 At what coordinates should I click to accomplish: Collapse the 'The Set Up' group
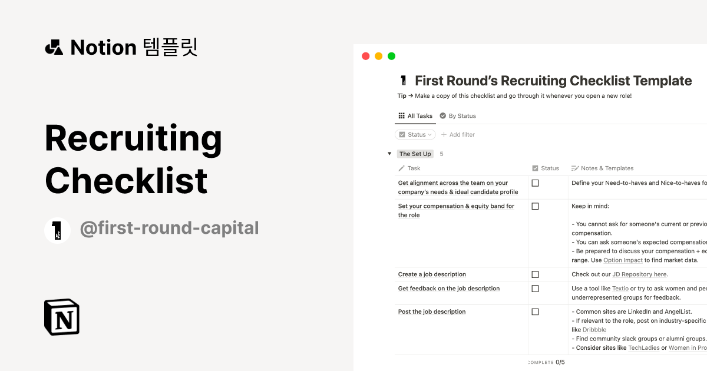[x=389, y=154]
